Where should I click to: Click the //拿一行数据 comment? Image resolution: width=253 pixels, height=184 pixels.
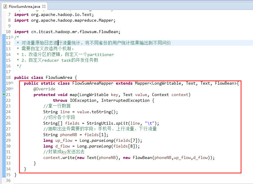(57, 106)
